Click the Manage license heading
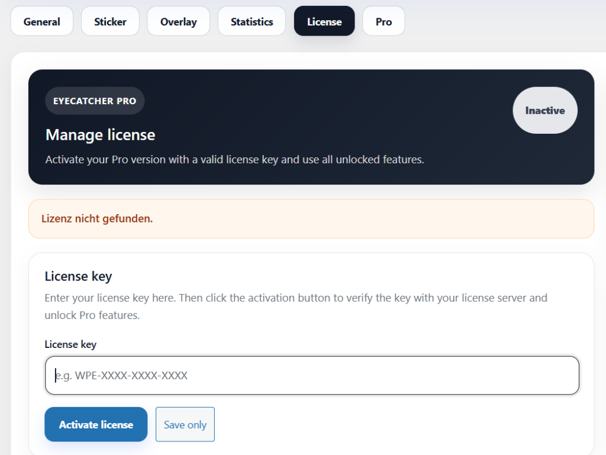 click(100, 135)
